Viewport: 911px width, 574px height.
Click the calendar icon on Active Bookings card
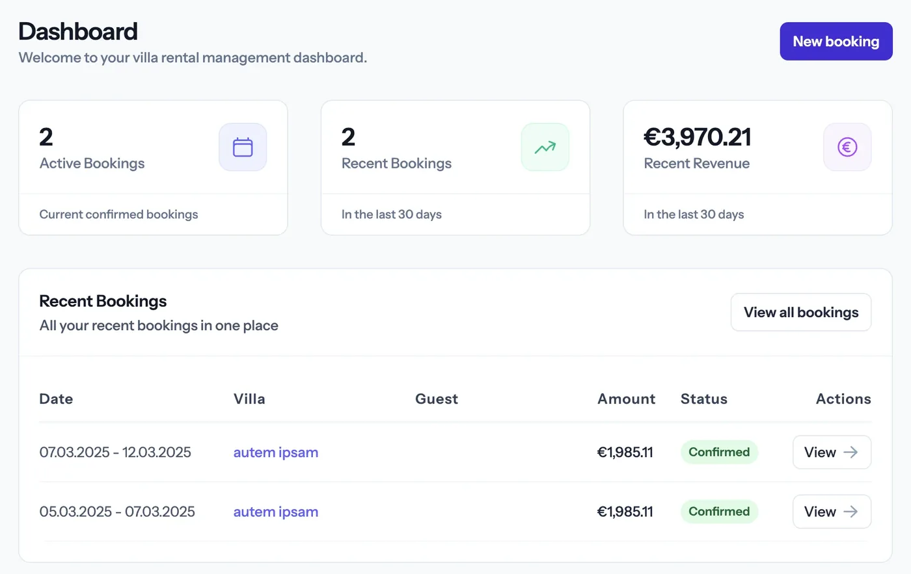243,147
